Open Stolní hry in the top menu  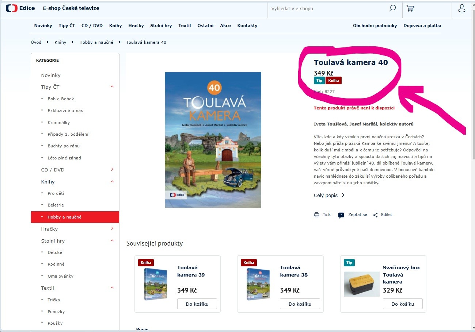pos(161,26)
